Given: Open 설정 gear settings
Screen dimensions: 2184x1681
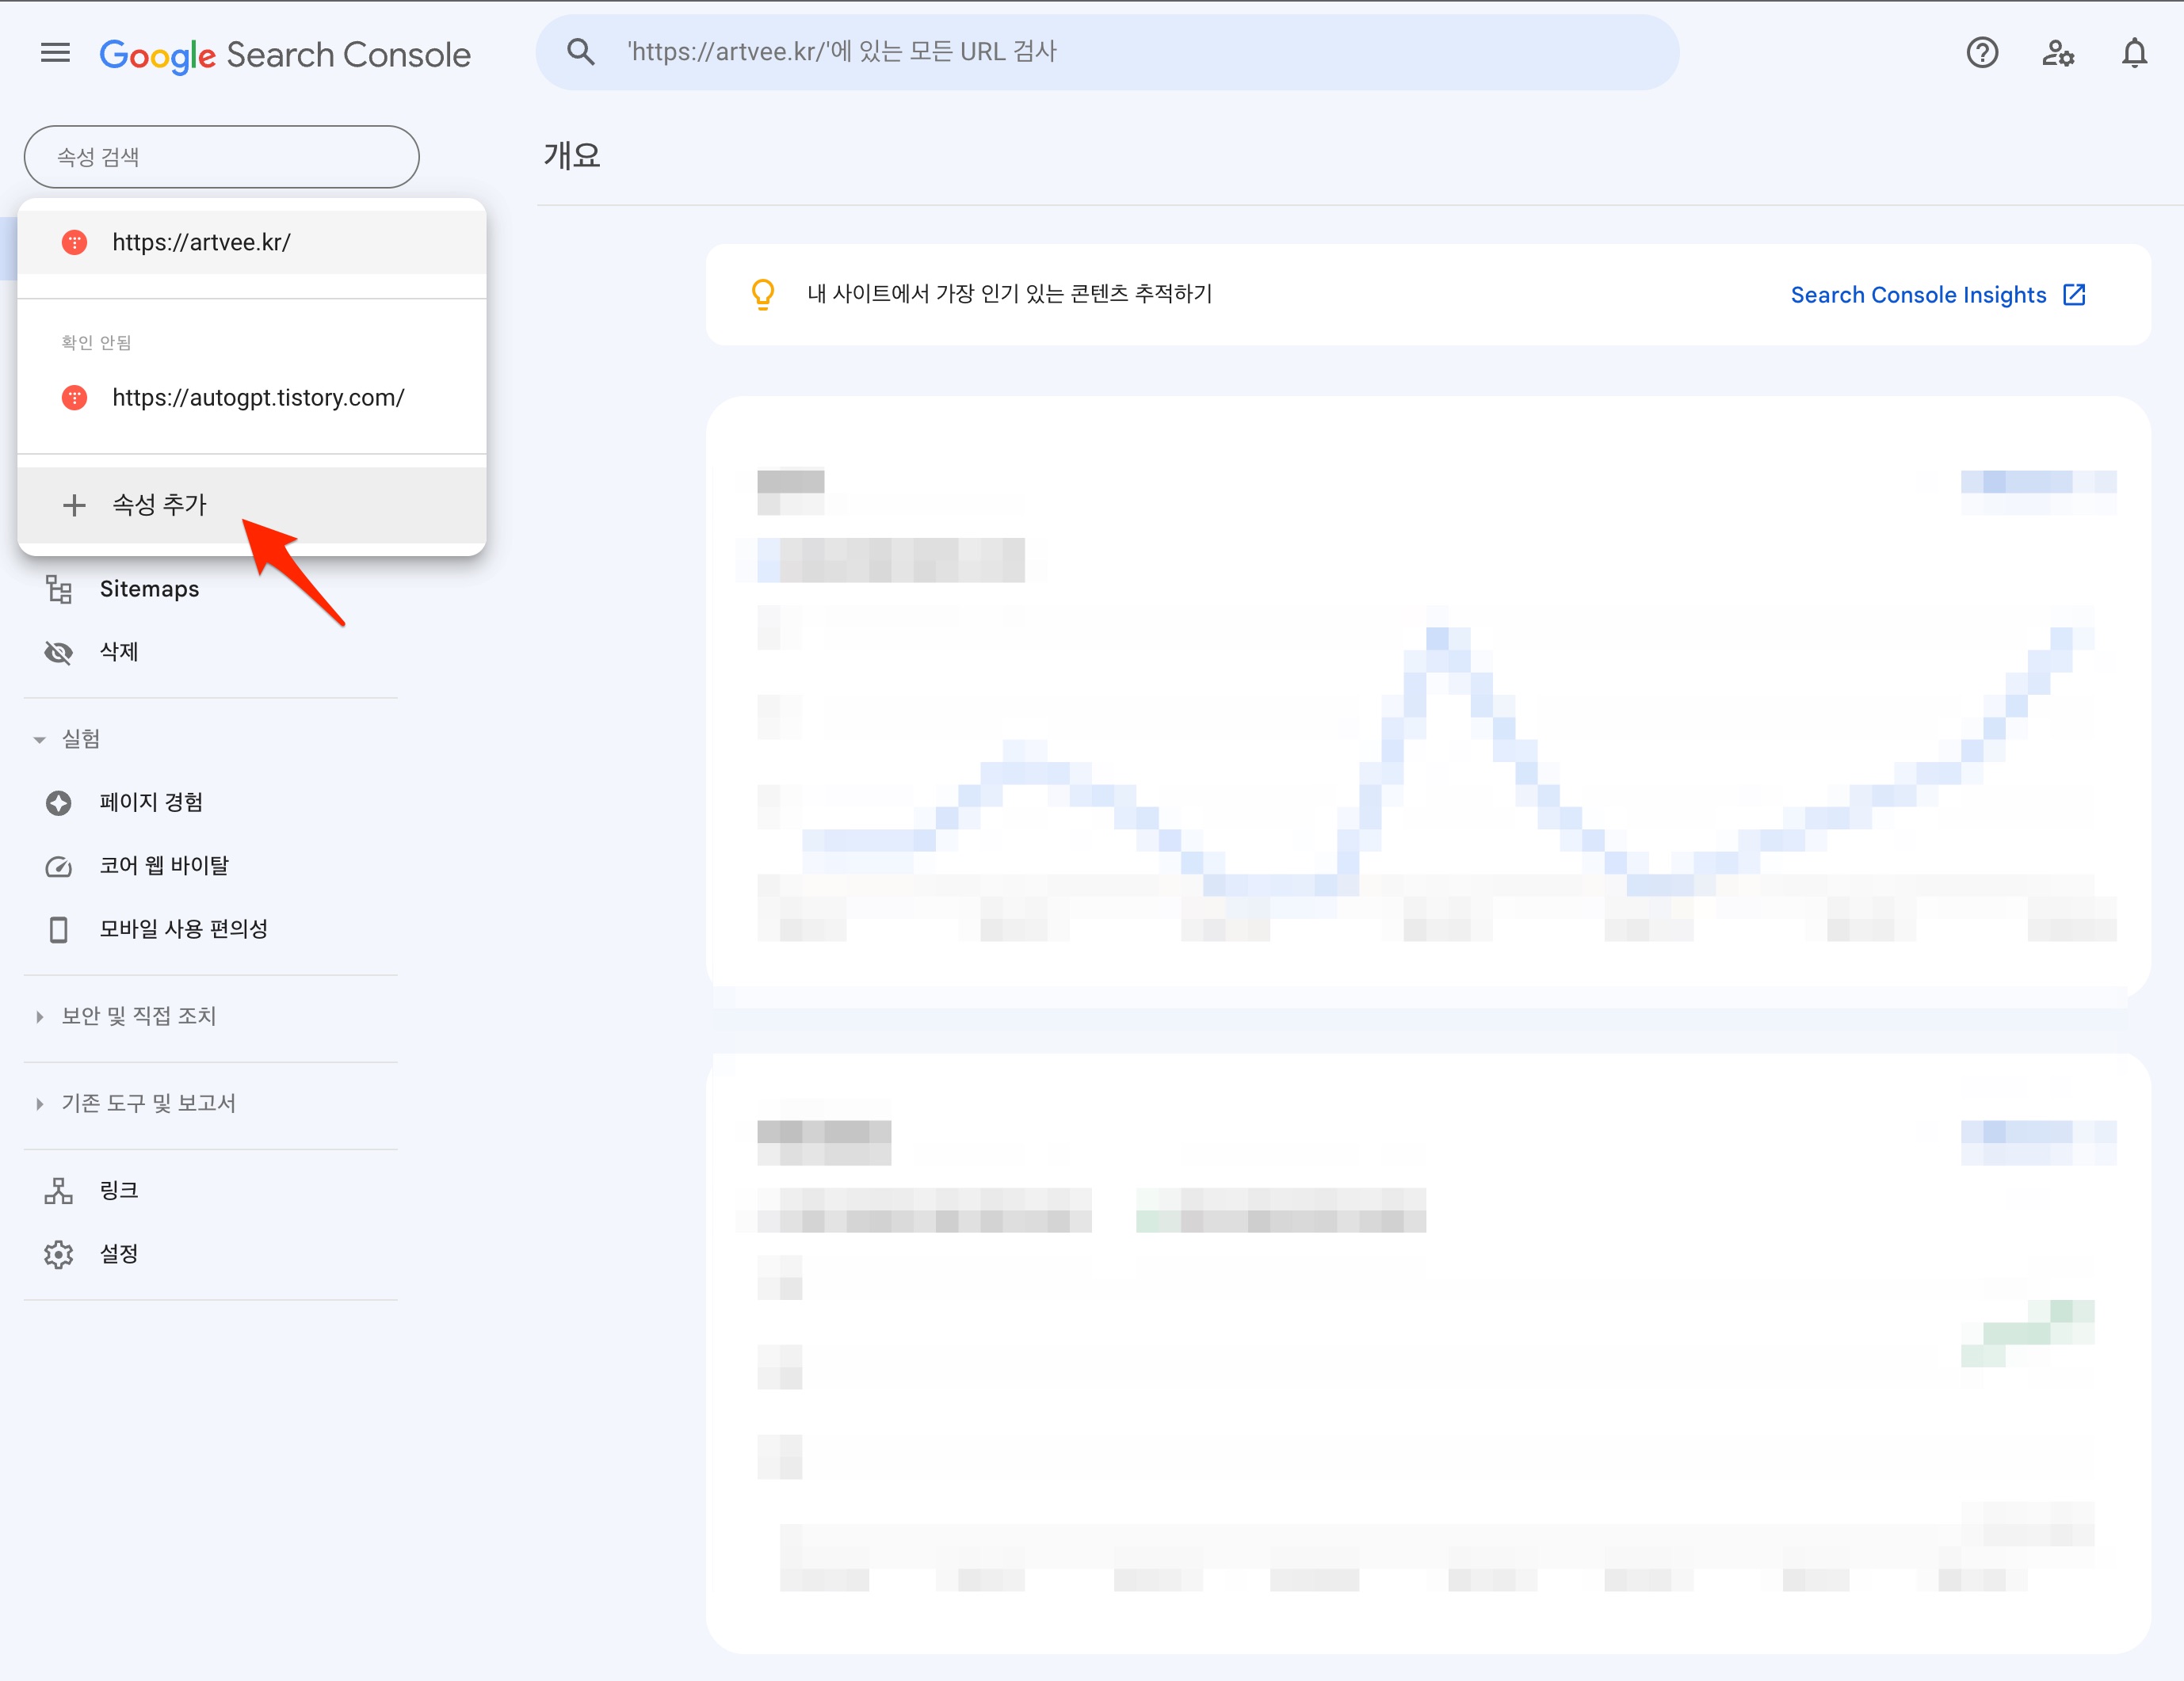Looking at the screenshot, I should (x=59, y=1254).
